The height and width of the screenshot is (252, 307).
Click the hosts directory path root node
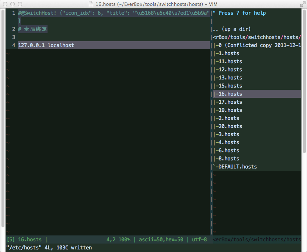pos(257,37)
